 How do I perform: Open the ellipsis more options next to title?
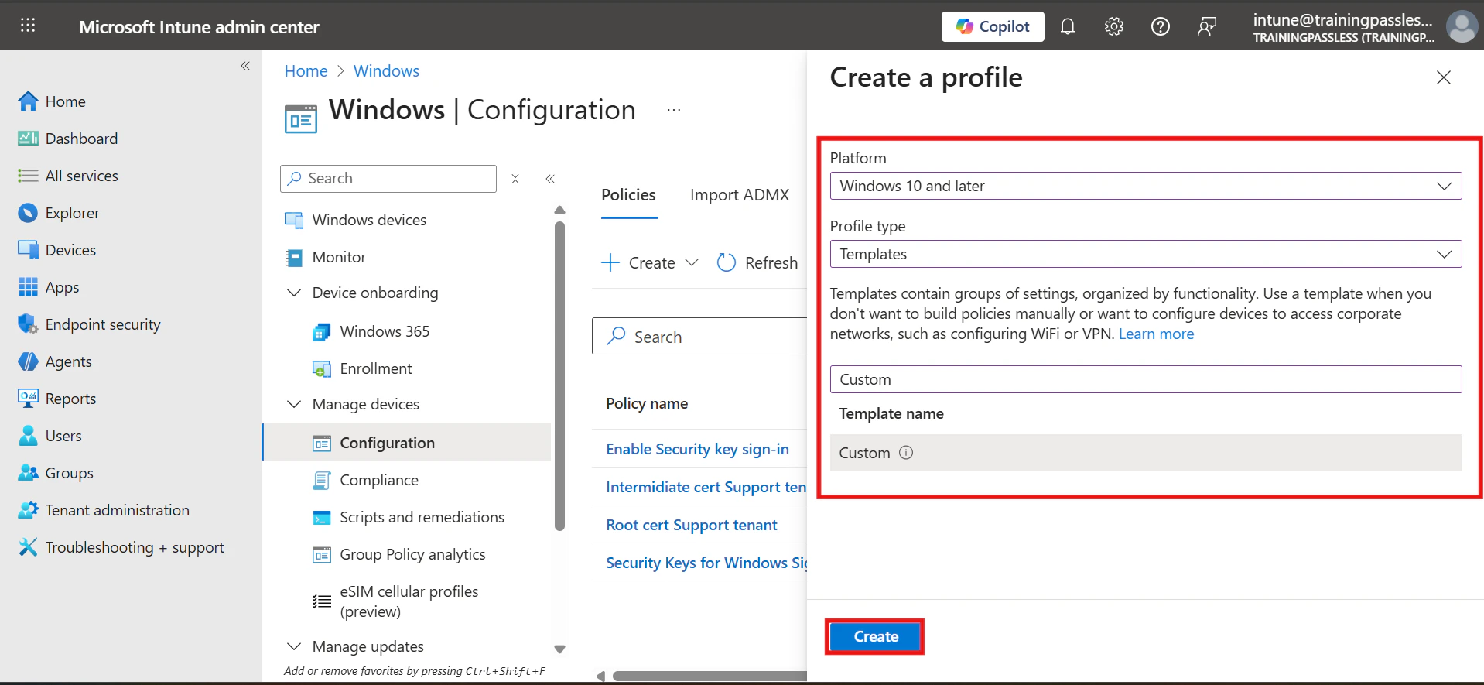(x=674, y=111)
